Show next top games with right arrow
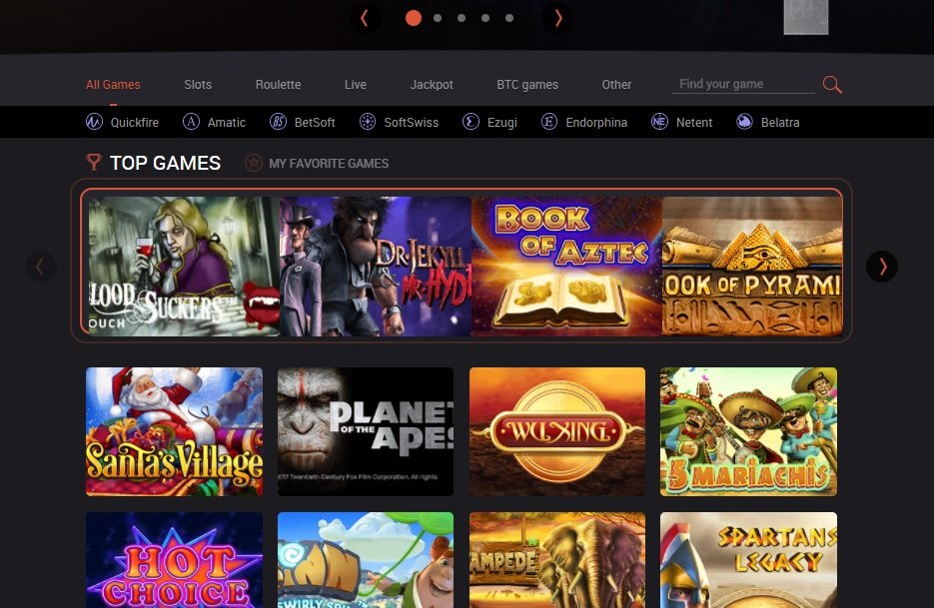The width and height of the screenshot is (934, 608). [x=882, y=267]
